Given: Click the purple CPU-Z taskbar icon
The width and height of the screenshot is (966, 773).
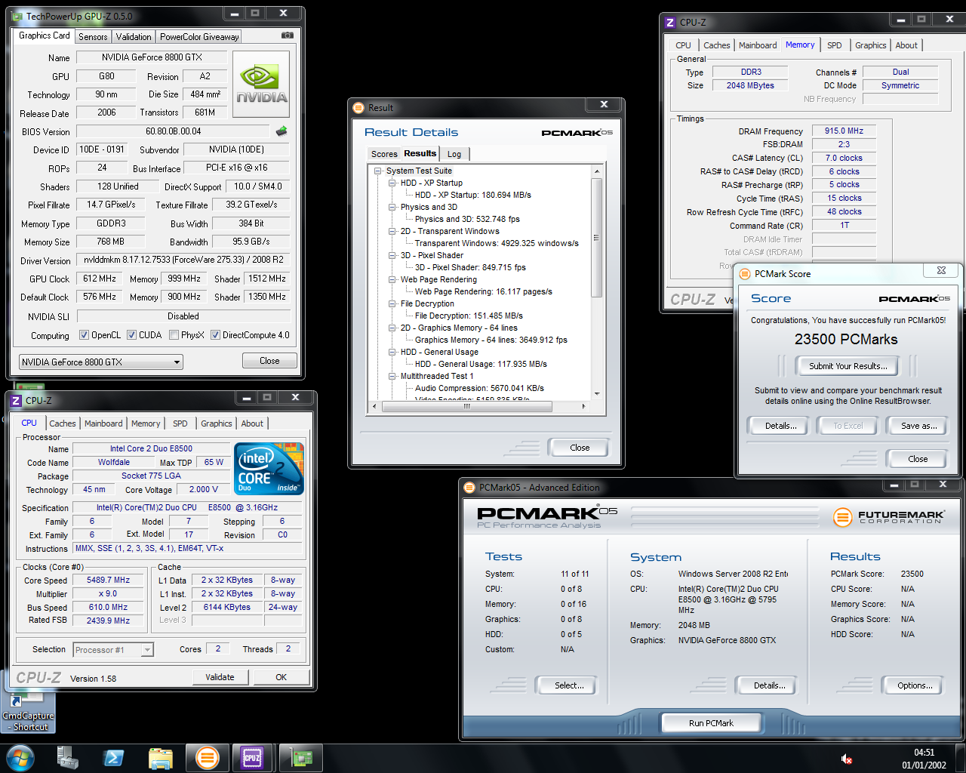Looking at the screenshot, I should tap(252, 757).
